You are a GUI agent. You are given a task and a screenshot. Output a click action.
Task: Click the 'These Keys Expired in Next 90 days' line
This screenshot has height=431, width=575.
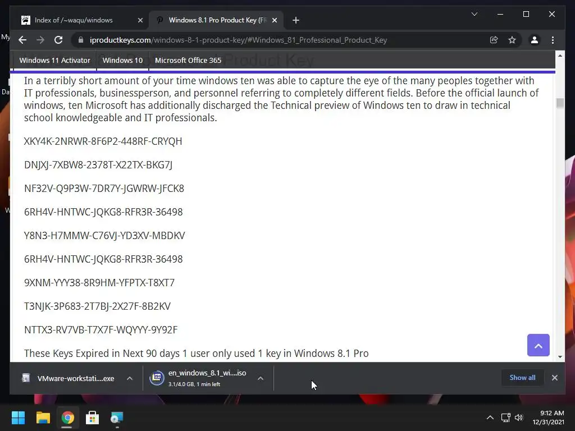coord(196,354)
